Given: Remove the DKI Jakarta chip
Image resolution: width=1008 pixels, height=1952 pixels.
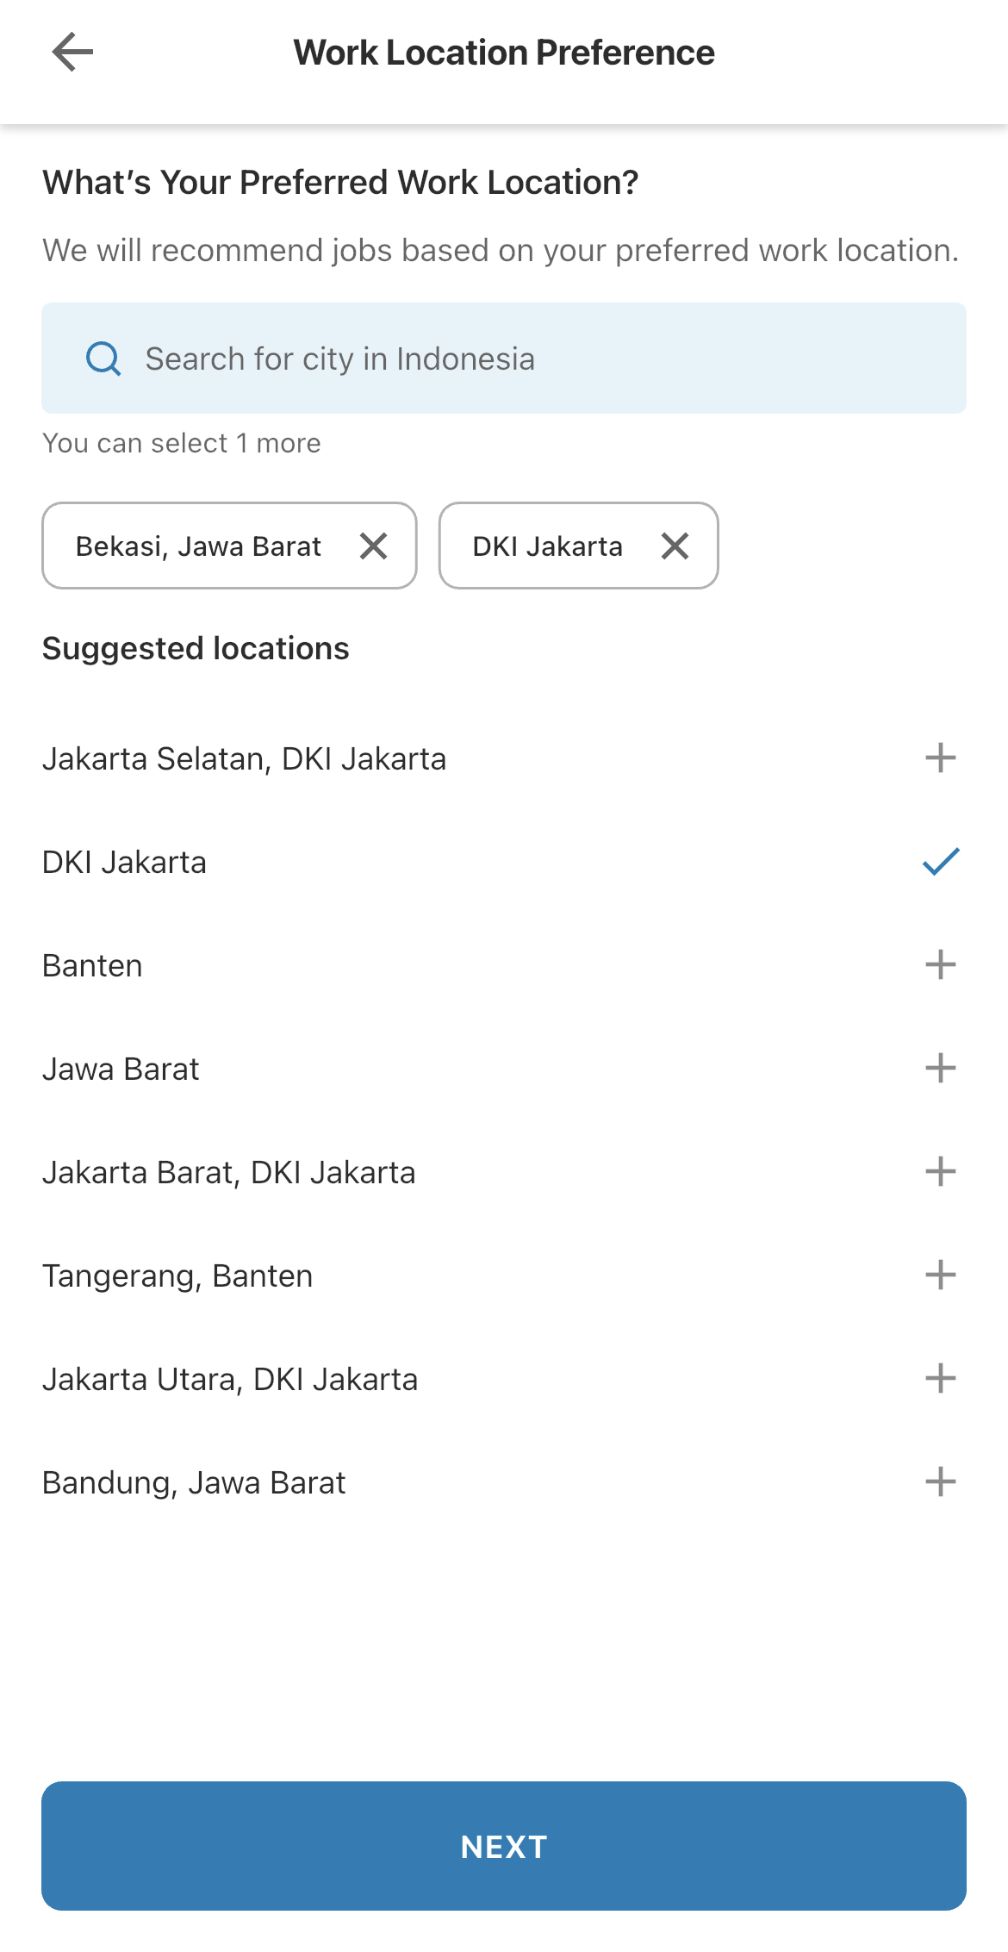Looking at the screenshot, I should point(675,546).
